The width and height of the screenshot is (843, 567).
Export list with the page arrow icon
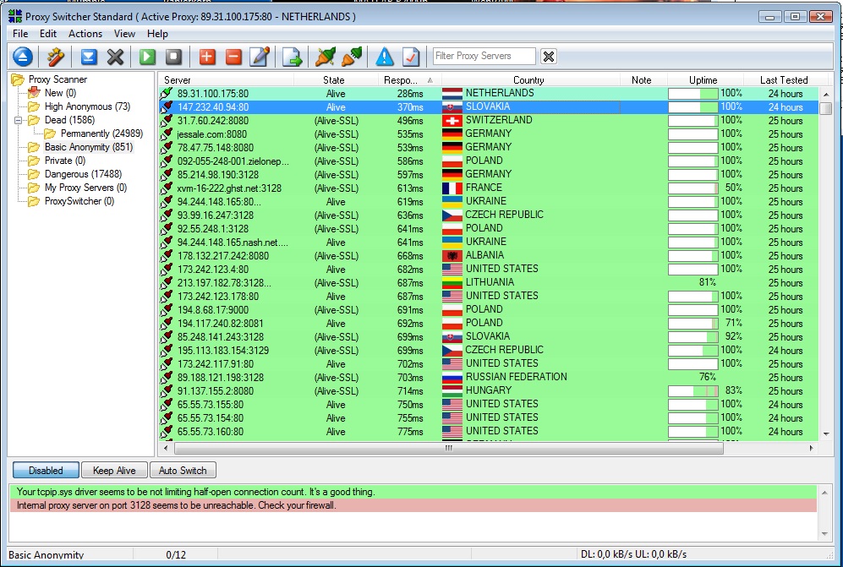[x=293, y=57]
